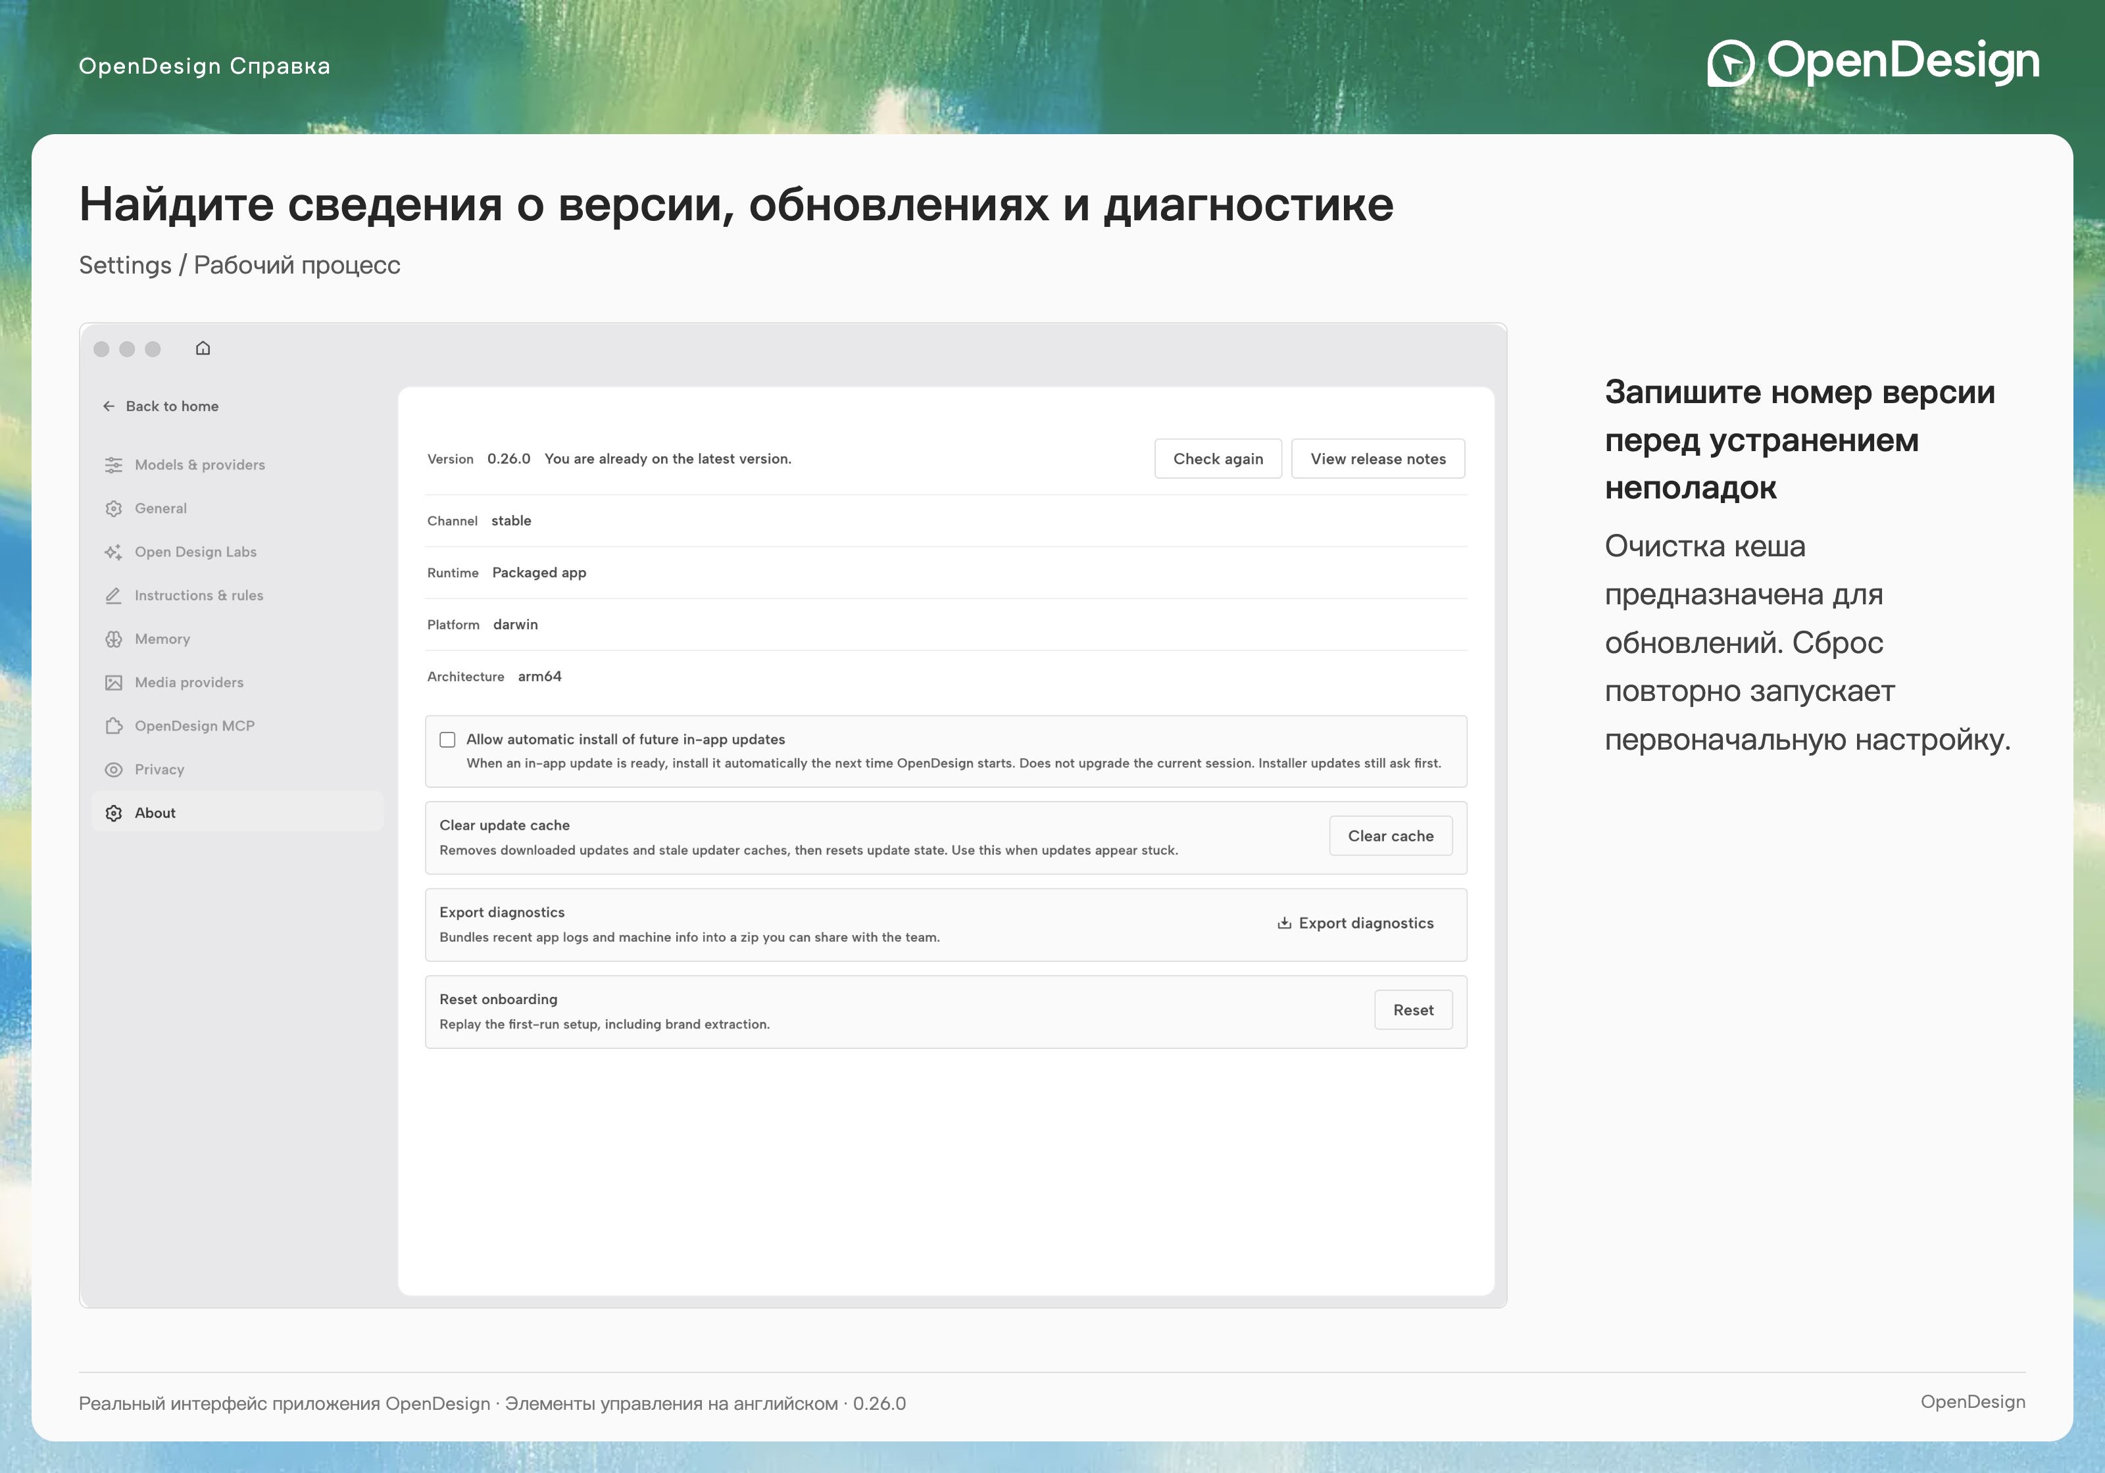Click the OpenDesign MCP puzzle icon

tap(114, 726)
